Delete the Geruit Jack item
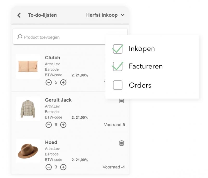Screen dimensions: 208x178 [121, 100]
